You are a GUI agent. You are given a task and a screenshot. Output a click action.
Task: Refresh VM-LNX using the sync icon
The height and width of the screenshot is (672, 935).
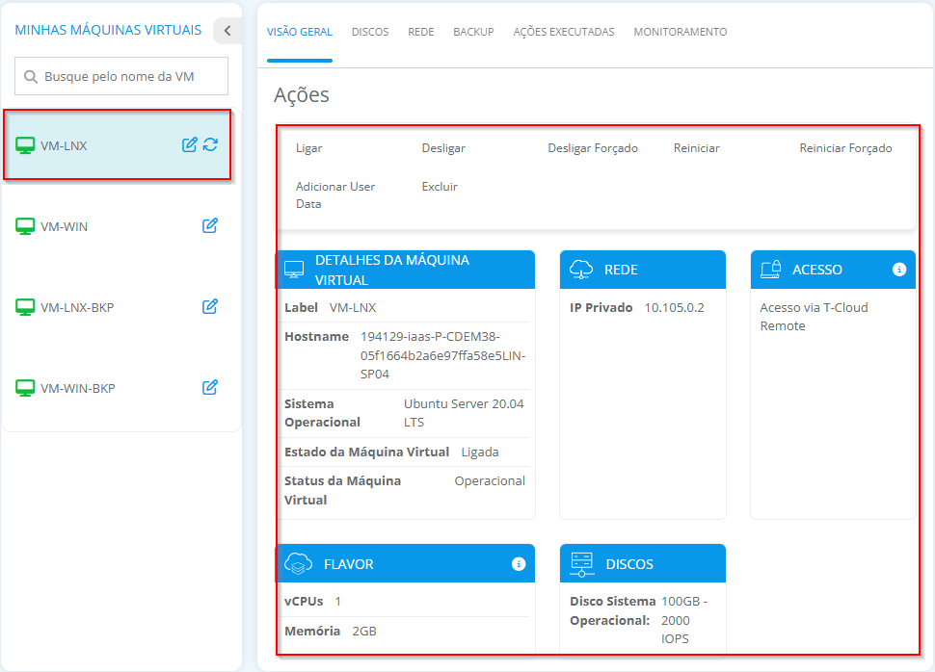click(x=210, y=144)
